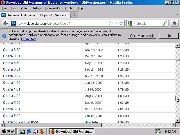
Task: Go to the Firefox home page icon
Action: tap(174, 23)
